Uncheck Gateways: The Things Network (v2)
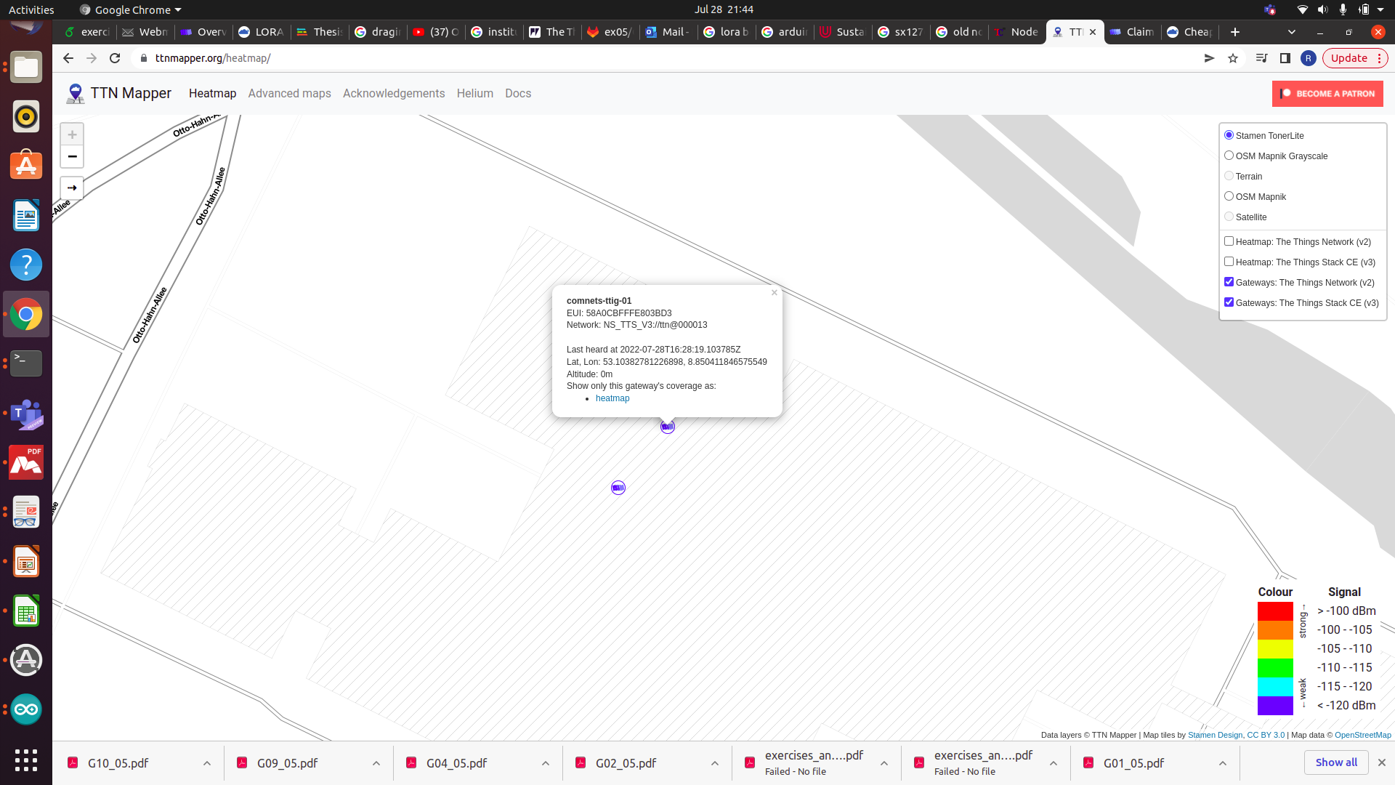This screenshot has width=1395, height=785. [x=1229, y=282]
